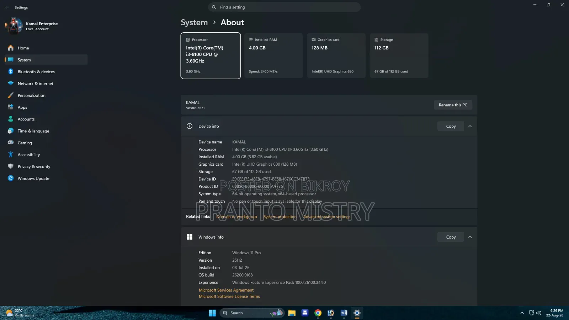
Task: Click the network icon in system tray
Action: 531,313
